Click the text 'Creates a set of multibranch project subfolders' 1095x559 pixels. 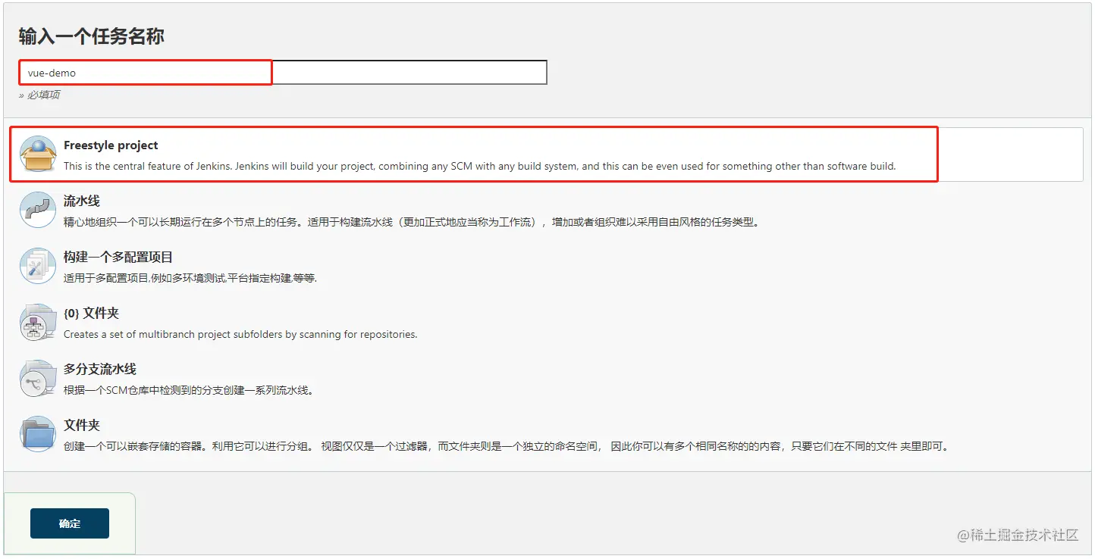[240, 334]
